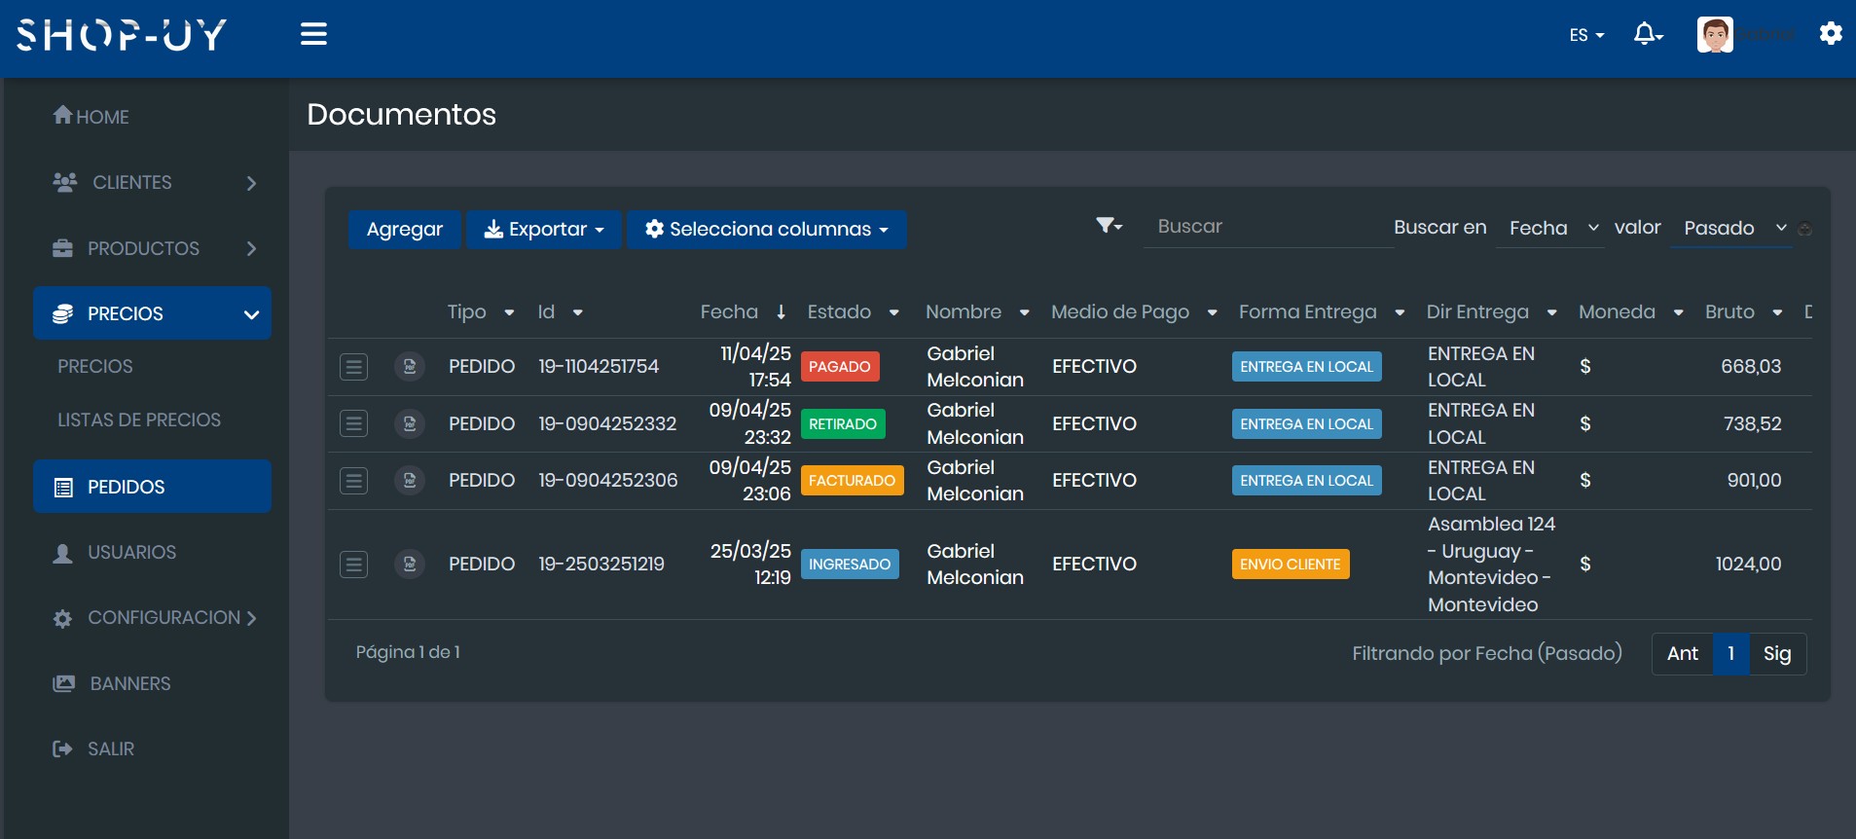1856x839 pixels.
Task: Click document icon for order 19-2503251219
Action: pyautogui.click(x=410, y=565)
